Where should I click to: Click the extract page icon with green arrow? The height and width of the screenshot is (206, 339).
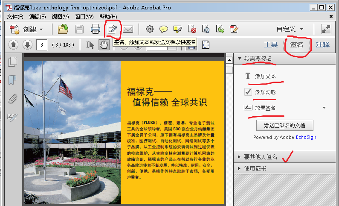click(x=220, y=29)
